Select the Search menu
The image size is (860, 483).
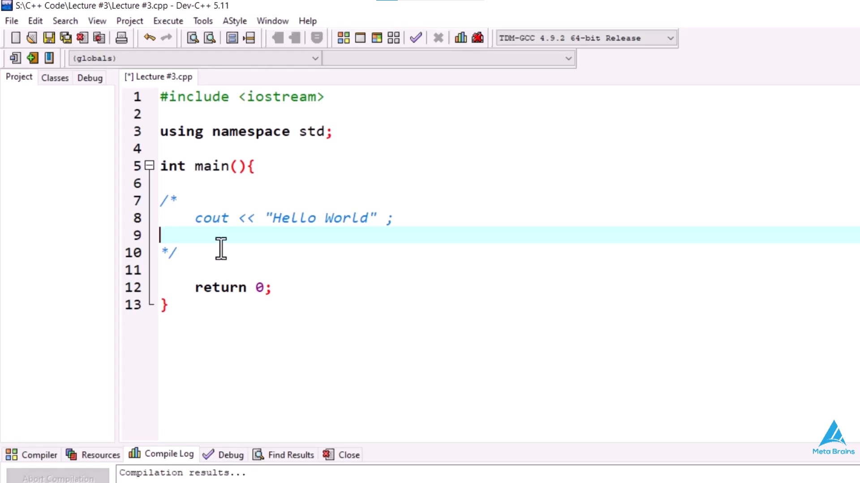[65, 21]
